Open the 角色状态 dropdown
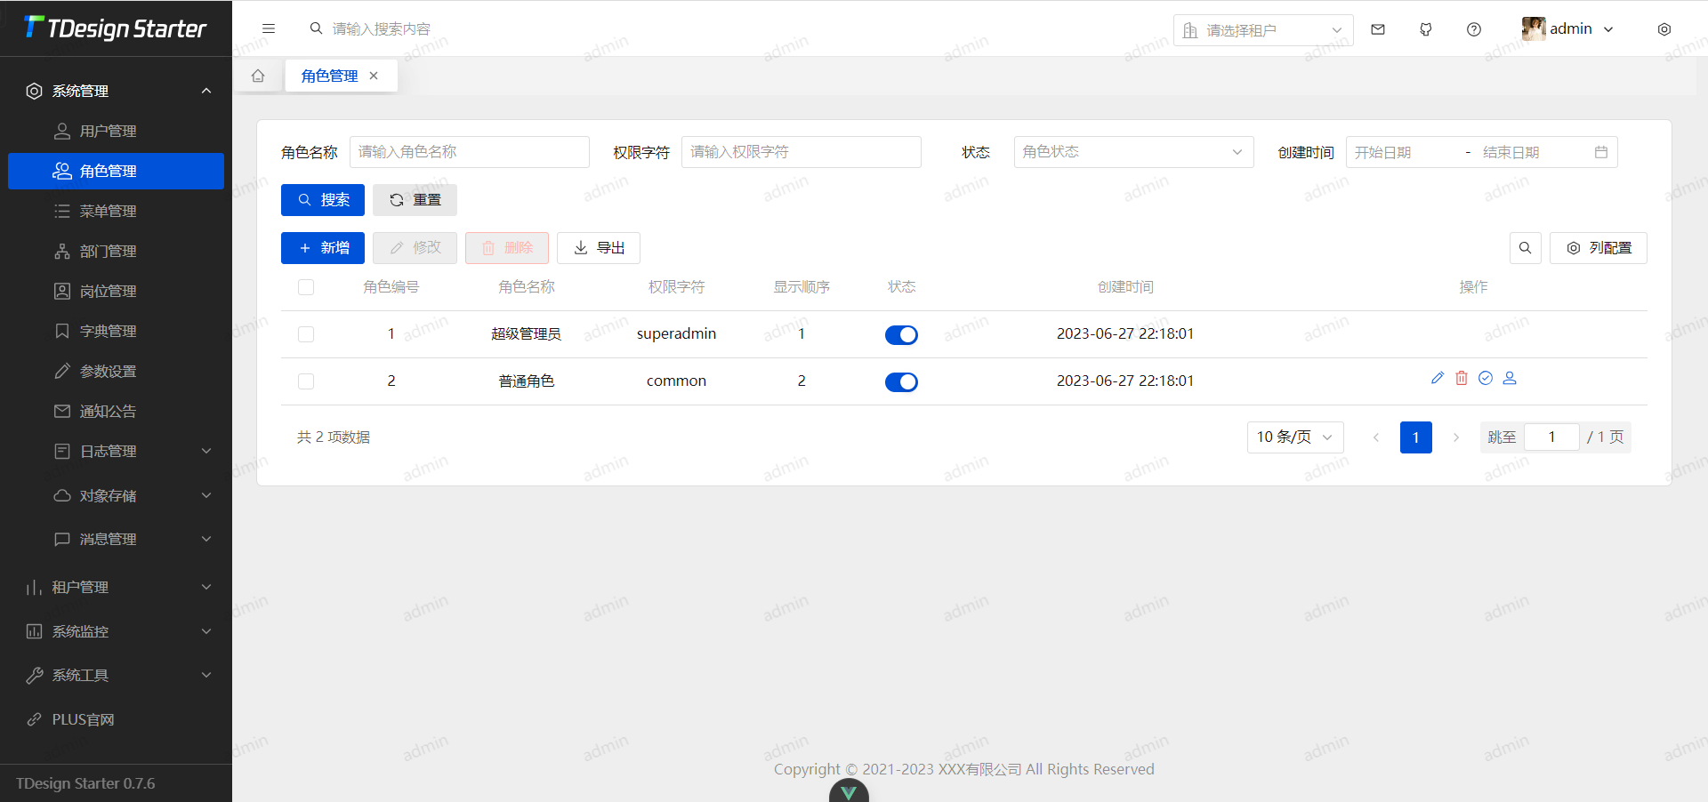 pyautogui.click(x=1132, y=151)
